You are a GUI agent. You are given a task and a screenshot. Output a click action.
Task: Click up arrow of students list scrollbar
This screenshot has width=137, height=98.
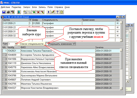[x=121, y=50]
